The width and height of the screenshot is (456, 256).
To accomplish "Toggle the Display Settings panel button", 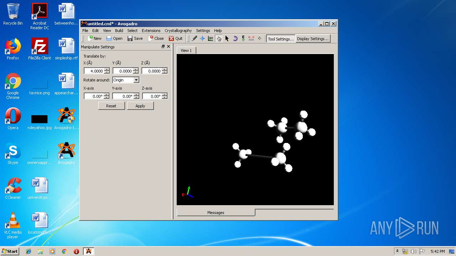I will point(313,39).
